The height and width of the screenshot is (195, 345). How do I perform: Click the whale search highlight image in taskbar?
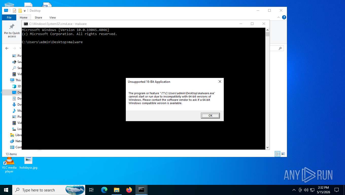coord(75,190)
